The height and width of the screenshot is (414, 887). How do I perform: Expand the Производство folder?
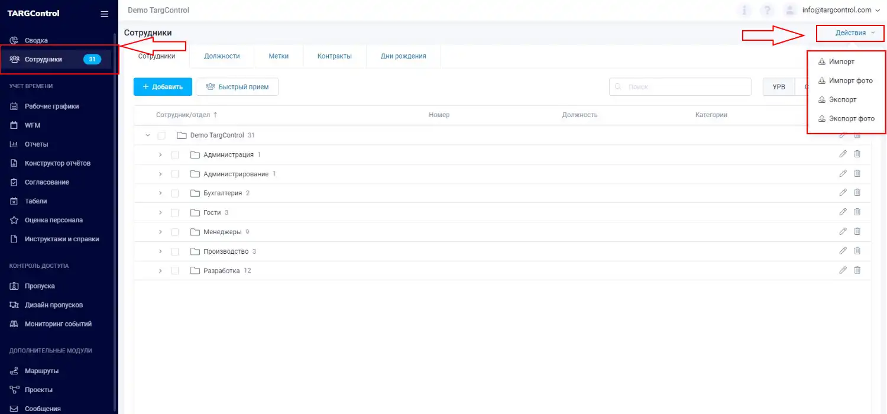160,251
